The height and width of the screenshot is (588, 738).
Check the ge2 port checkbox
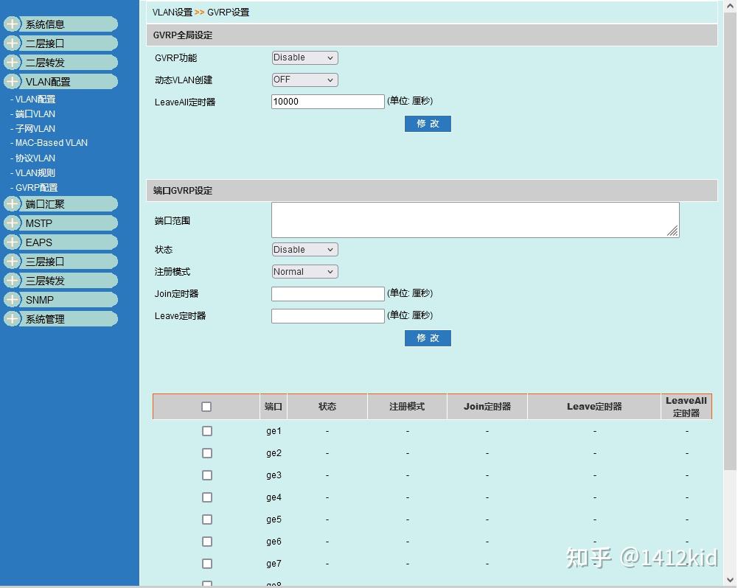click(206, 453)
